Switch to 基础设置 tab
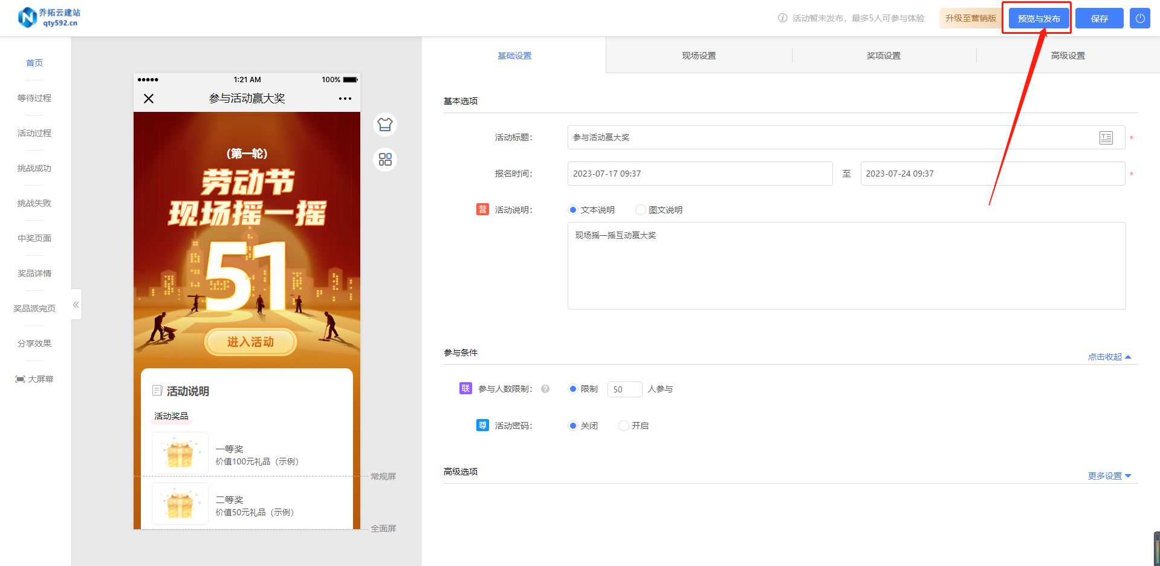 pos(514,56)
